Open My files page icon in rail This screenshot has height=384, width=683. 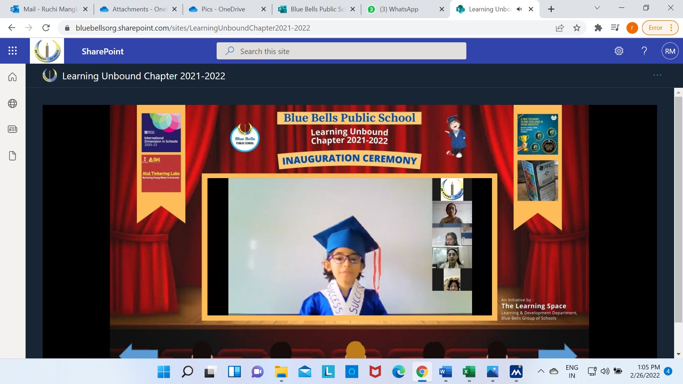tap(12, 156)
